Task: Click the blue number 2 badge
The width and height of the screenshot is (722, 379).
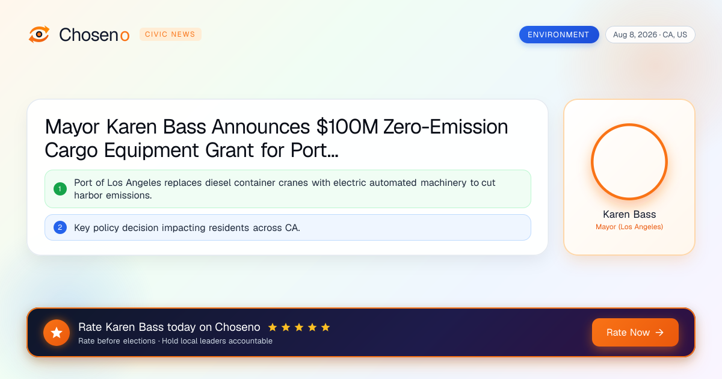Action: 60,227
